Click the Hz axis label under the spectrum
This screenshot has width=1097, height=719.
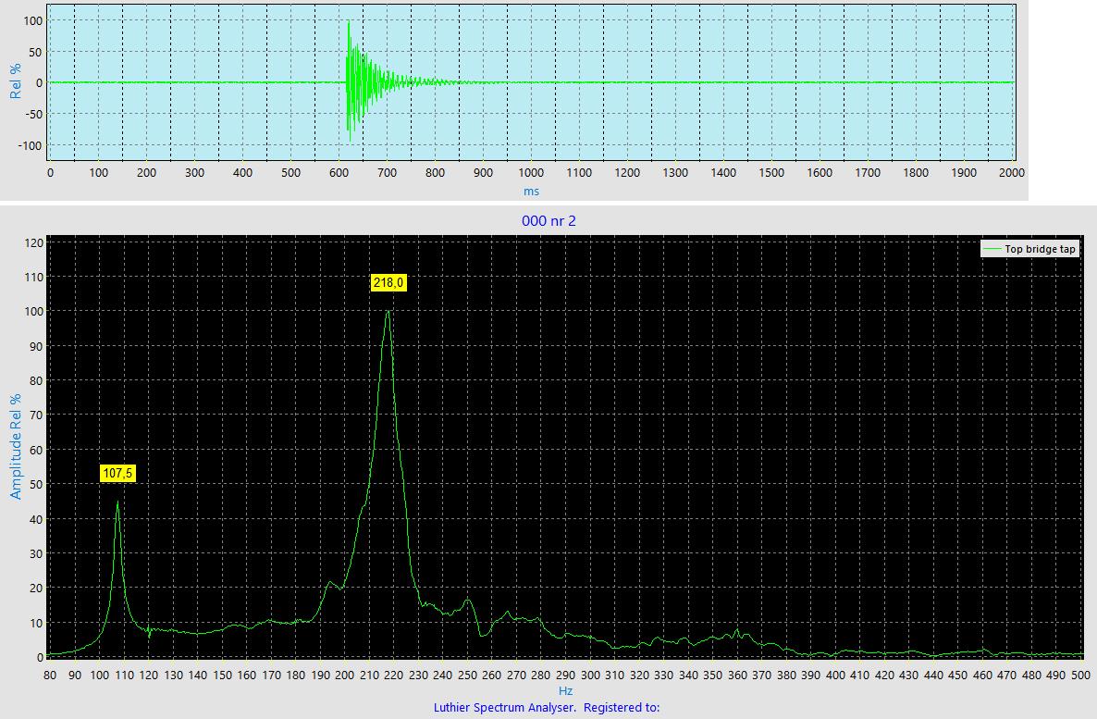[565, 691]
